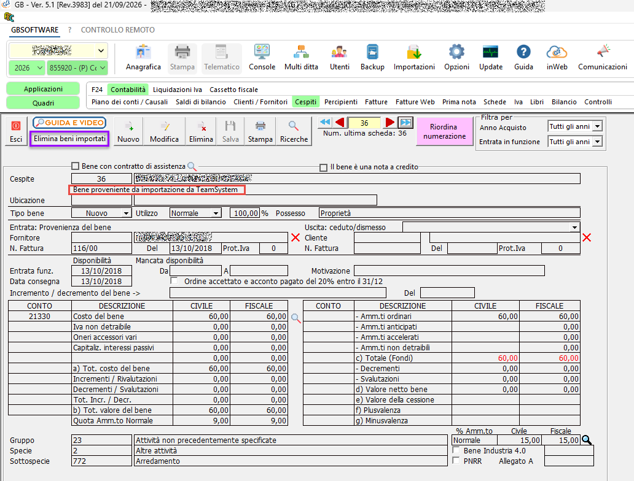This screenshot has height=481, width=634.
Task: Toggle the PNRR checkbox
Action: (x=456, y=460)
